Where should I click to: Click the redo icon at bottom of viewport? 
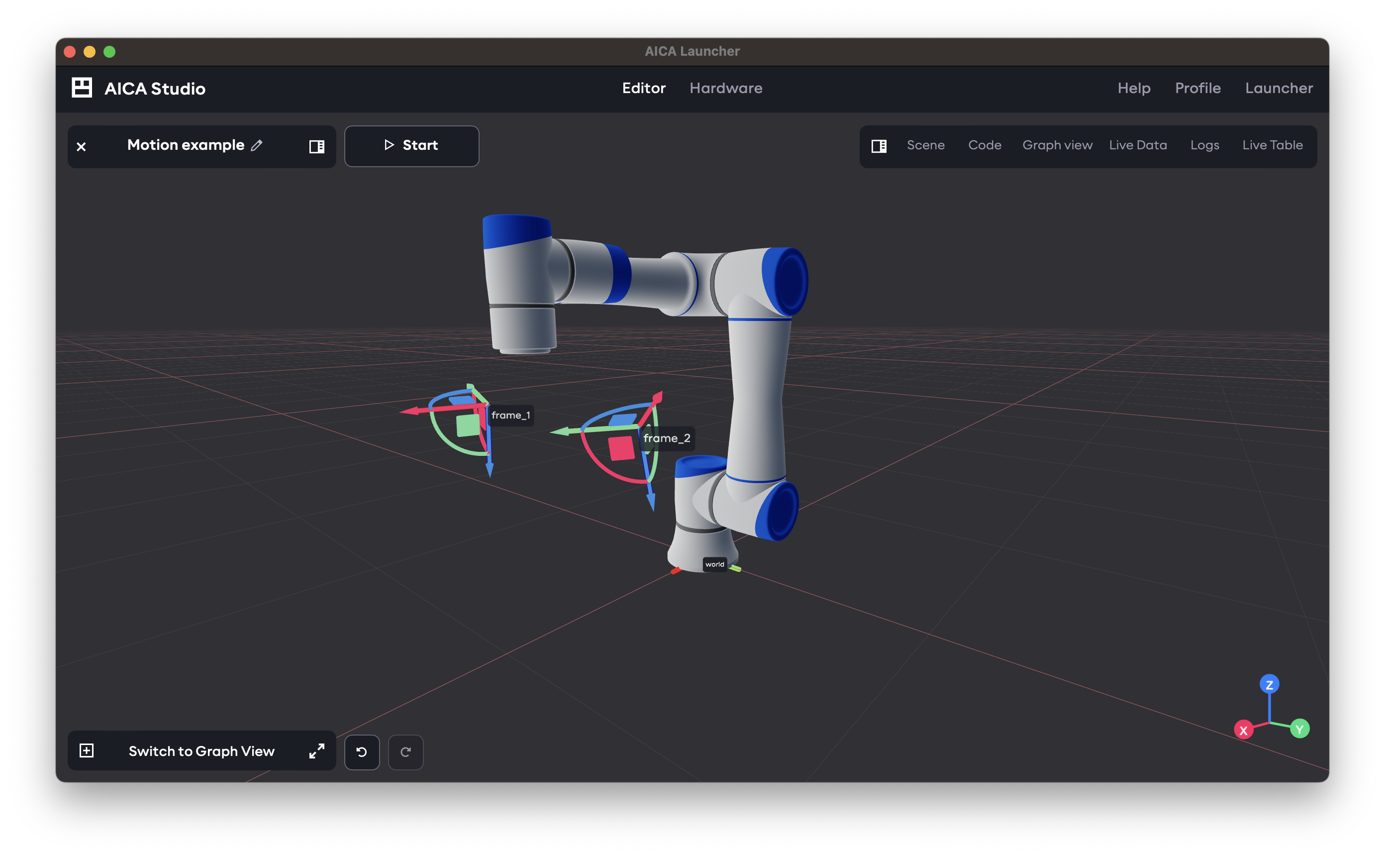405,752
